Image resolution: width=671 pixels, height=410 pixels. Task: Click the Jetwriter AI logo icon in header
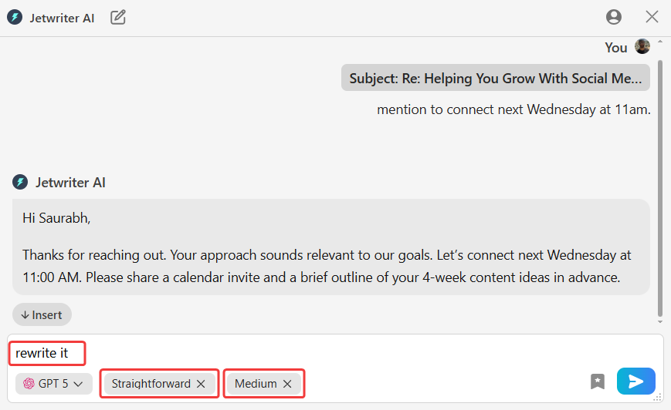coord(15,17)
